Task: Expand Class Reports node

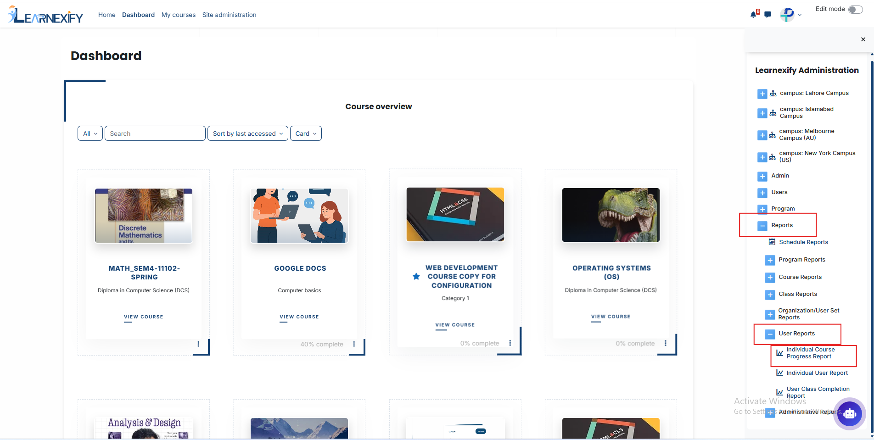Action: (x=770, y=295)
